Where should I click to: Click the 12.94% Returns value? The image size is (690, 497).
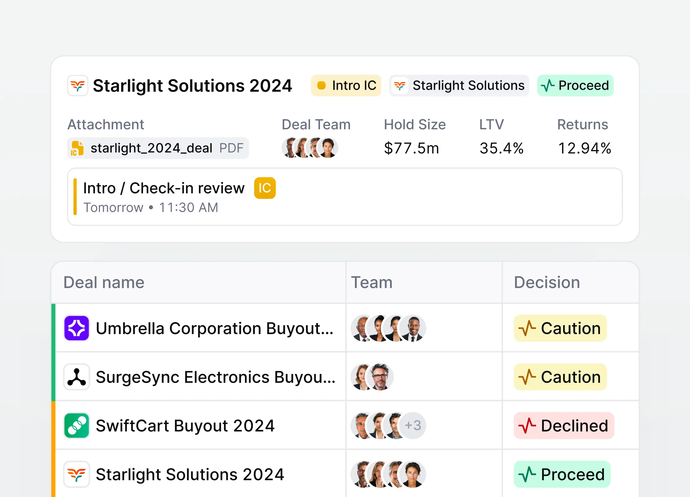[x=585, y=148]
